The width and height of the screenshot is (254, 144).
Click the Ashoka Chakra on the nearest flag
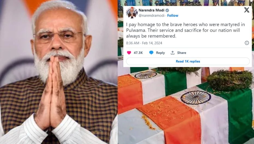(x=196, y=97)
